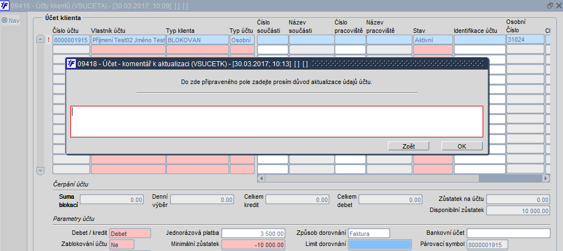Focus the update reason comment text field

coord(276,121)
